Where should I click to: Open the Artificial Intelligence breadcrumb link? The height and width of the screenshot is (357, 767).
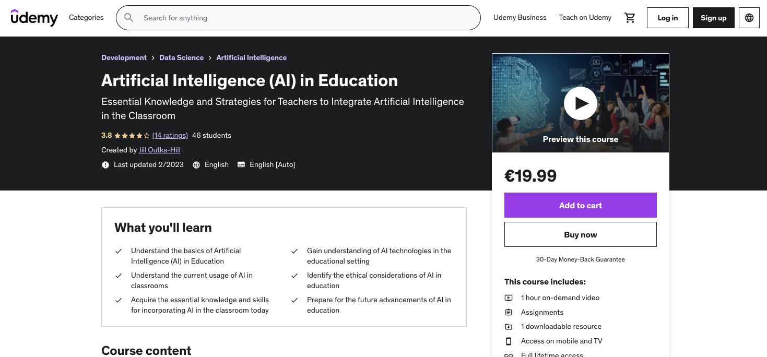[251, 57]
